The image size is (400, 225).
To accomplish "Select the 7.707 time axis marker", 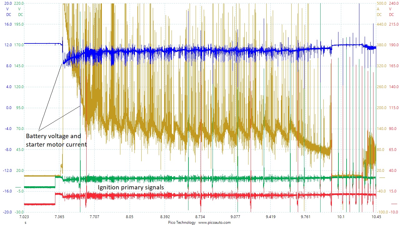I will [x=94, y=217].
